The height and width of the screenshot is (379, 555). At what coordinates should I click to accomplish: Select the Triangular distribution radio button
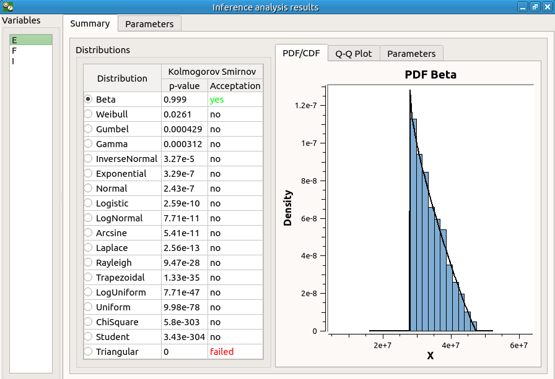88,352
